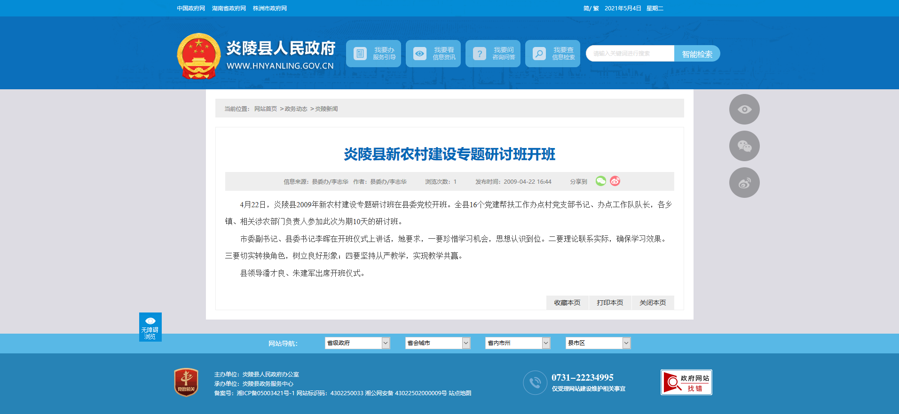Select 我要问 咨询问答 menu item
The image size is (899, 414).
coord(493,54)
